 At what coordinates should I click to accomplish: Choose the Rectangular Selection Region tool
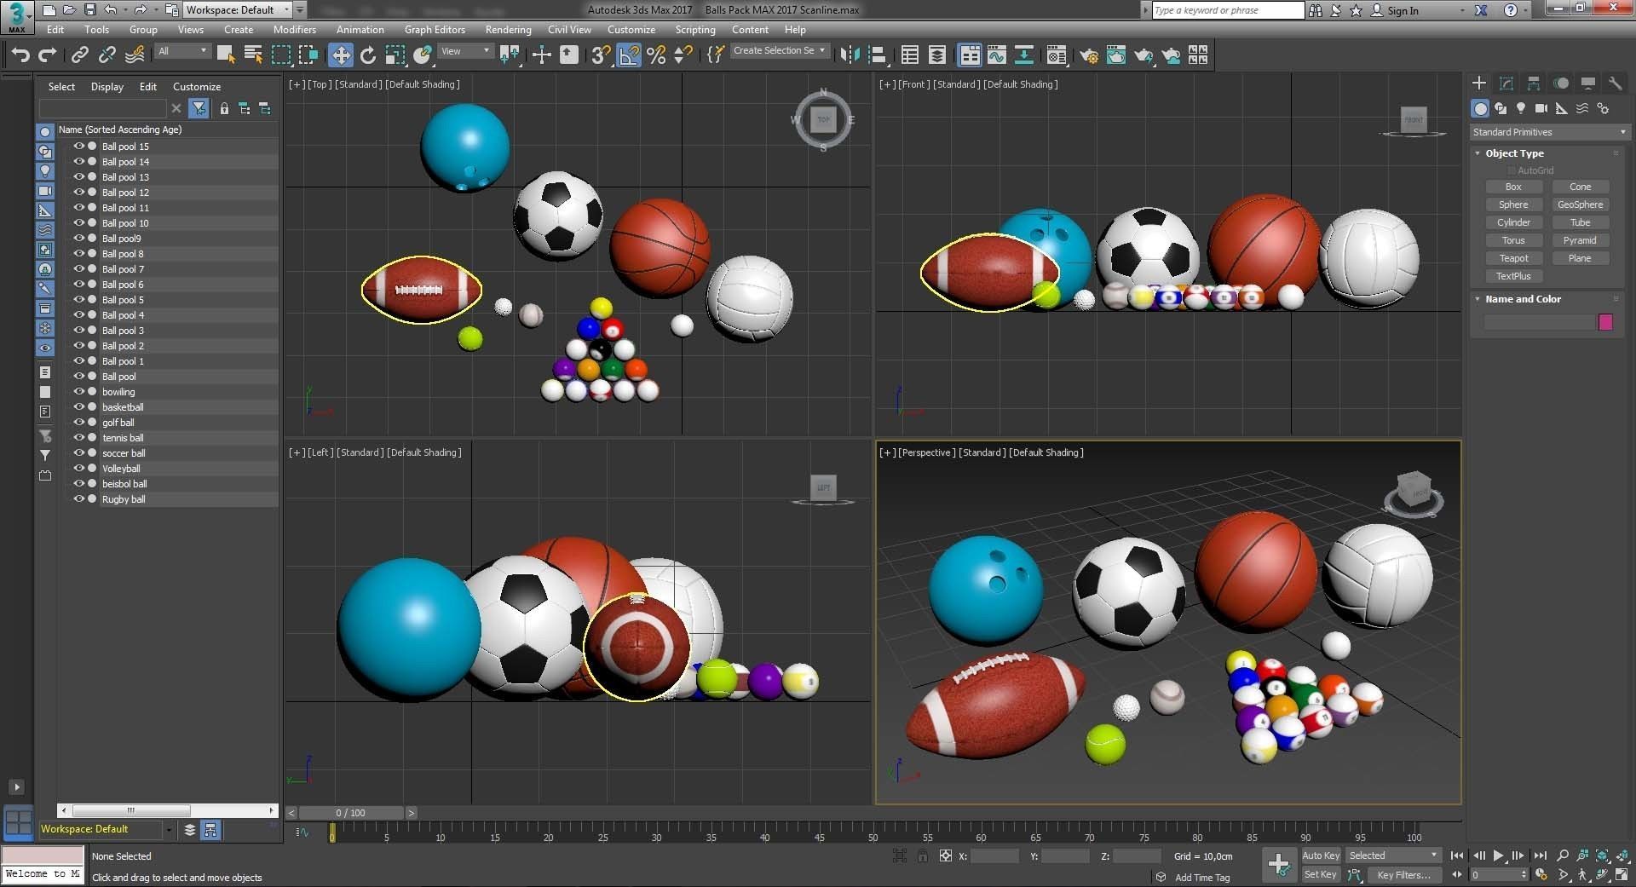point(280,55)
